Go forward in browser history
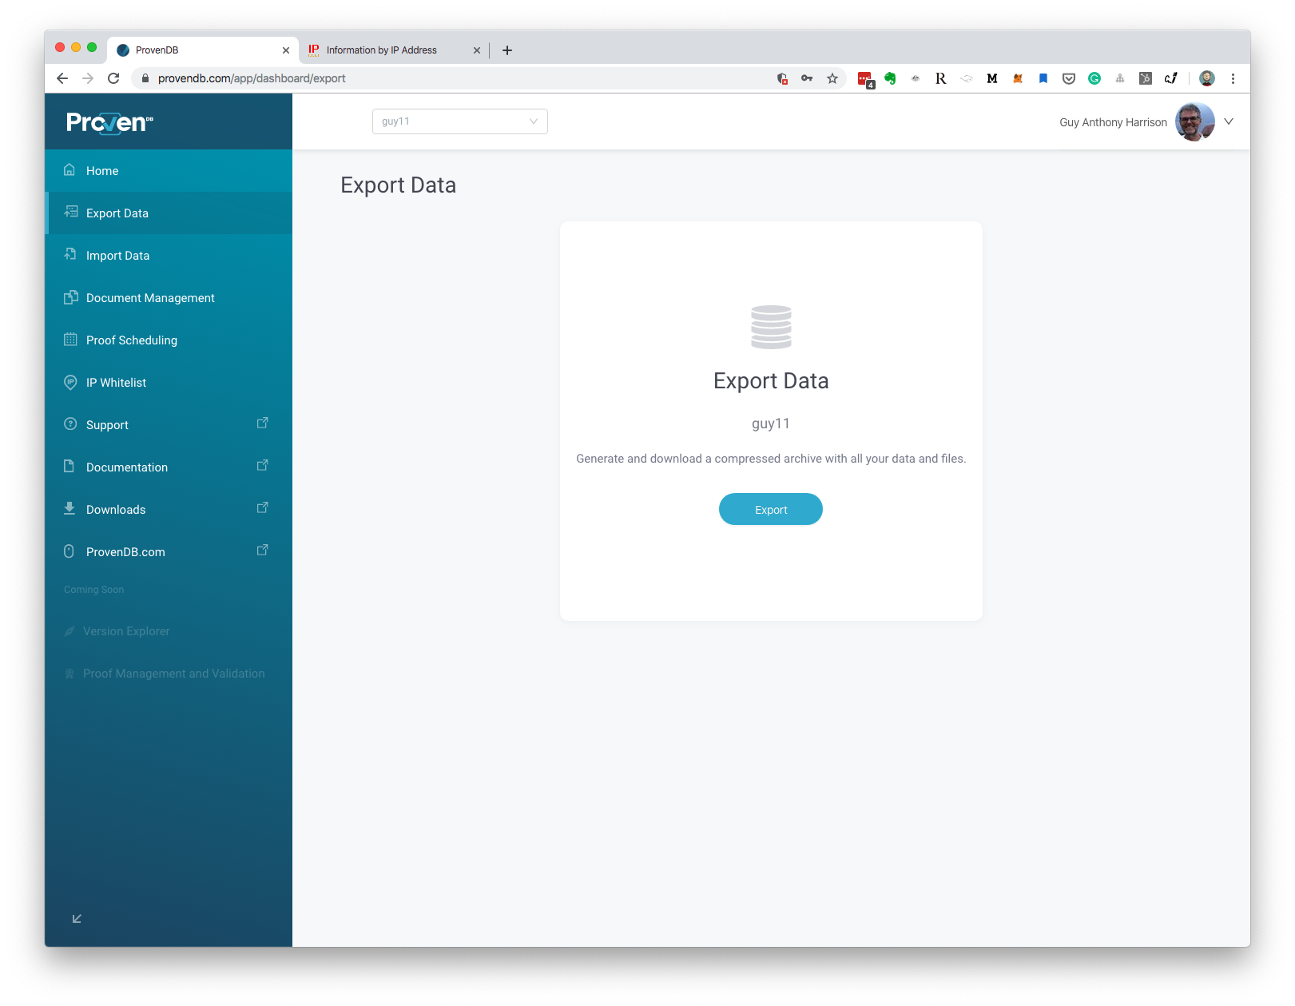Screen dimensions: 1295x1006 click(x=88, y=78)
